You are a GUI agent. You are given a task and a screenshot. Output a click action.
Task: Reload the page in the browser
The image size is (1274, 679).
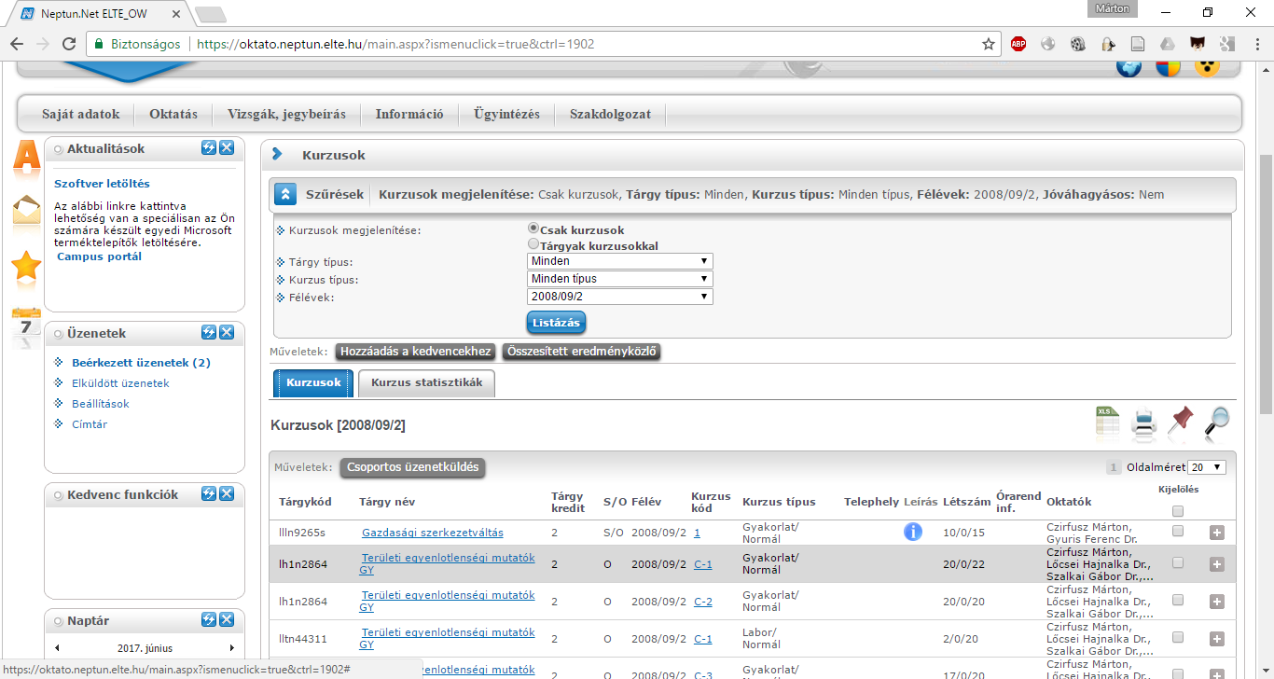tap(68, 44)
